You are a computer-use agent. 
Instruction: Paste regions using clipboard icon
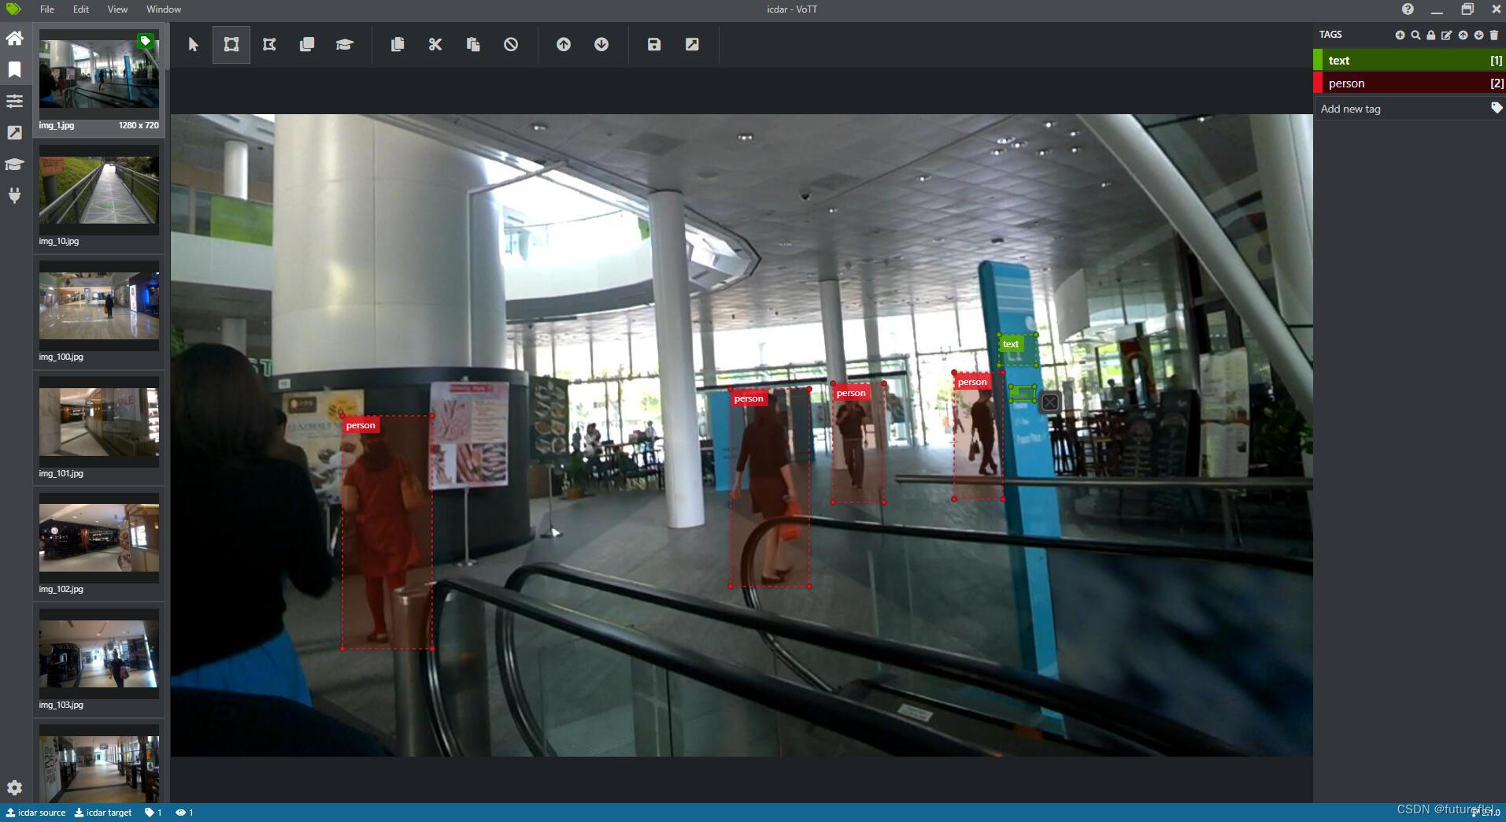click(x=473, y=45)
